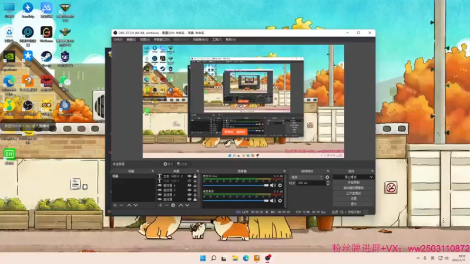470x264 pixels.
Task: Pop out the Sources (来源) dock
Action: tap(197, 171)
